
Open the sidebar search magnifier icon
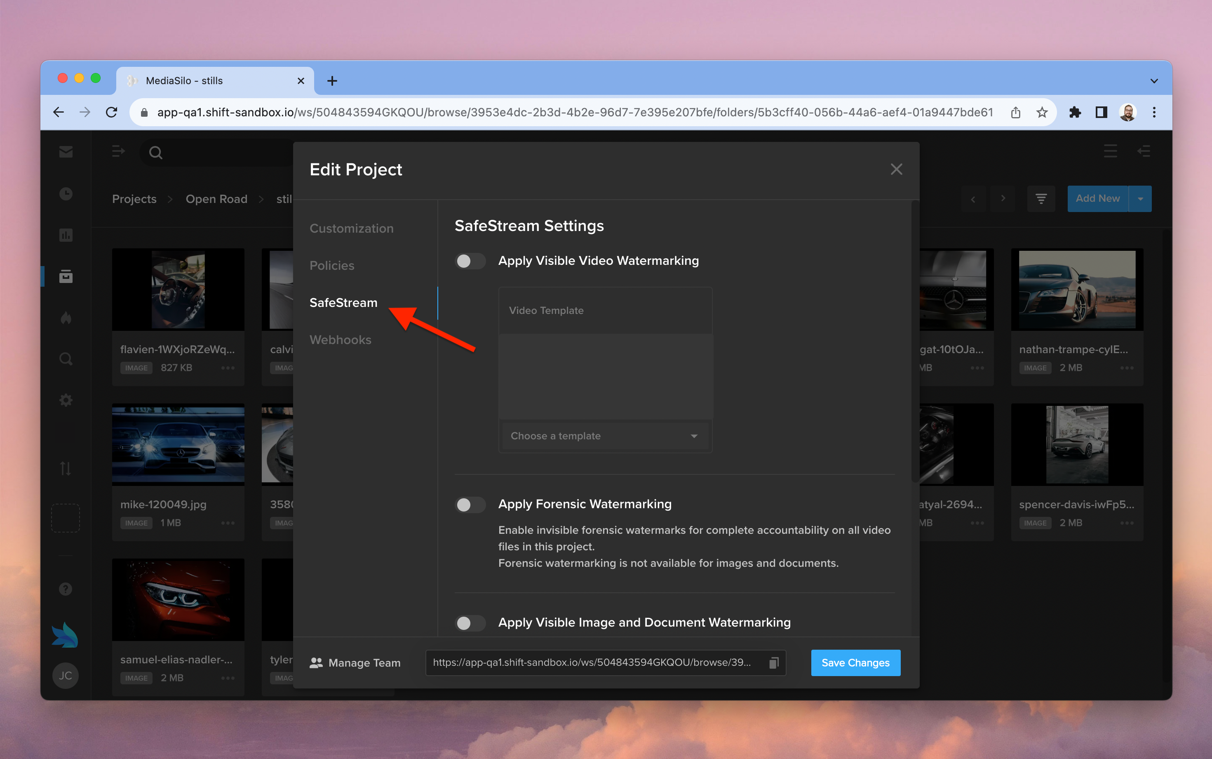pos(66,359)
